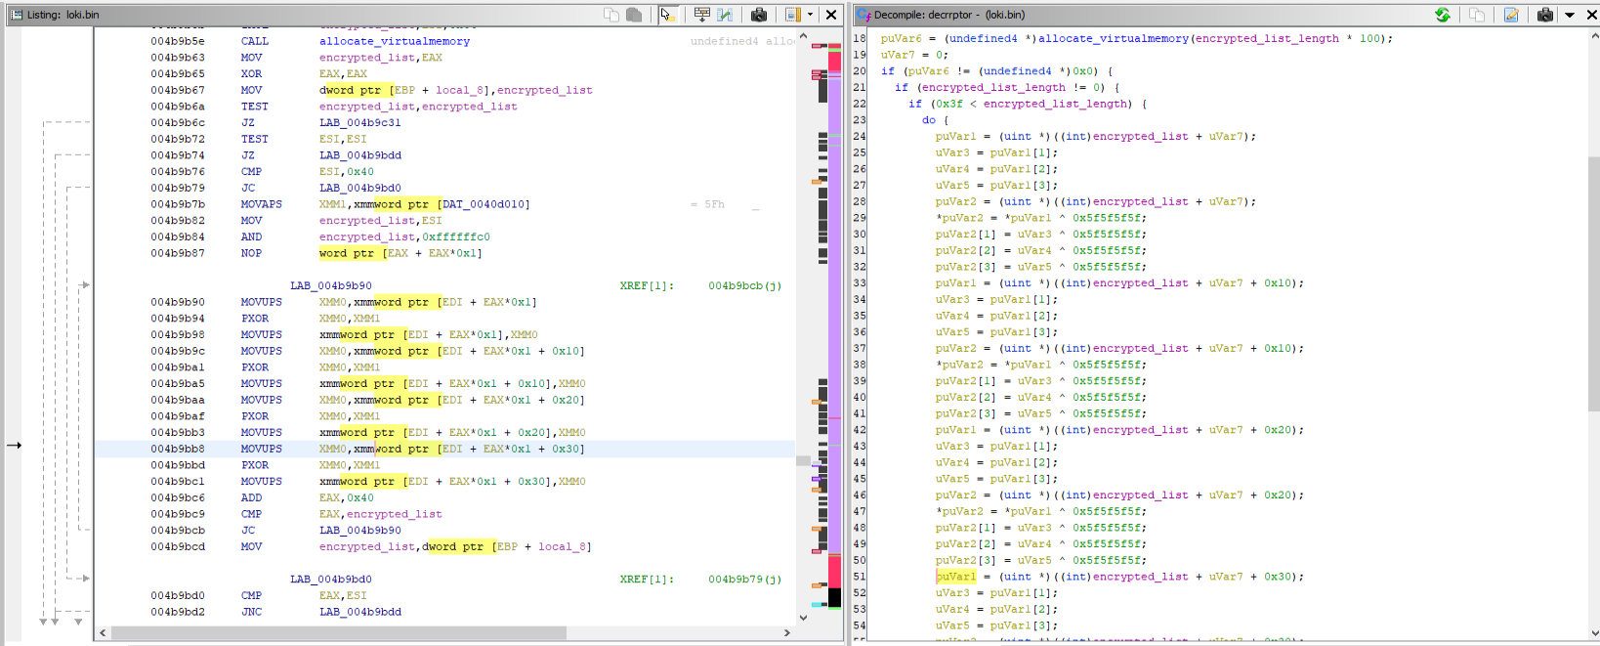Re-decompile using the green refresh icon
The height and width of the screenshot is (646, 1600).
(1442, 15)
